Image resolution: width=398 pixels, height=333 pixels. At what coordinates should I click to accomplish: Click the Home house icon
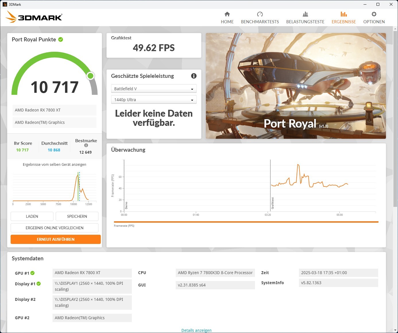[x=227, y=14]
